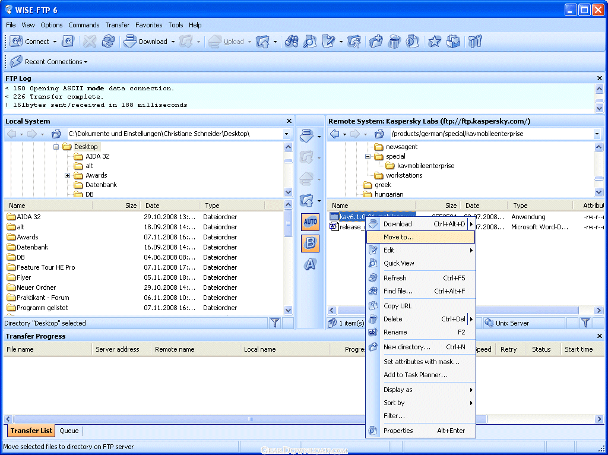Select the kavmobileenterprise folder in the remote tree
Screen dimensions: 608x455
pos(425,166)
